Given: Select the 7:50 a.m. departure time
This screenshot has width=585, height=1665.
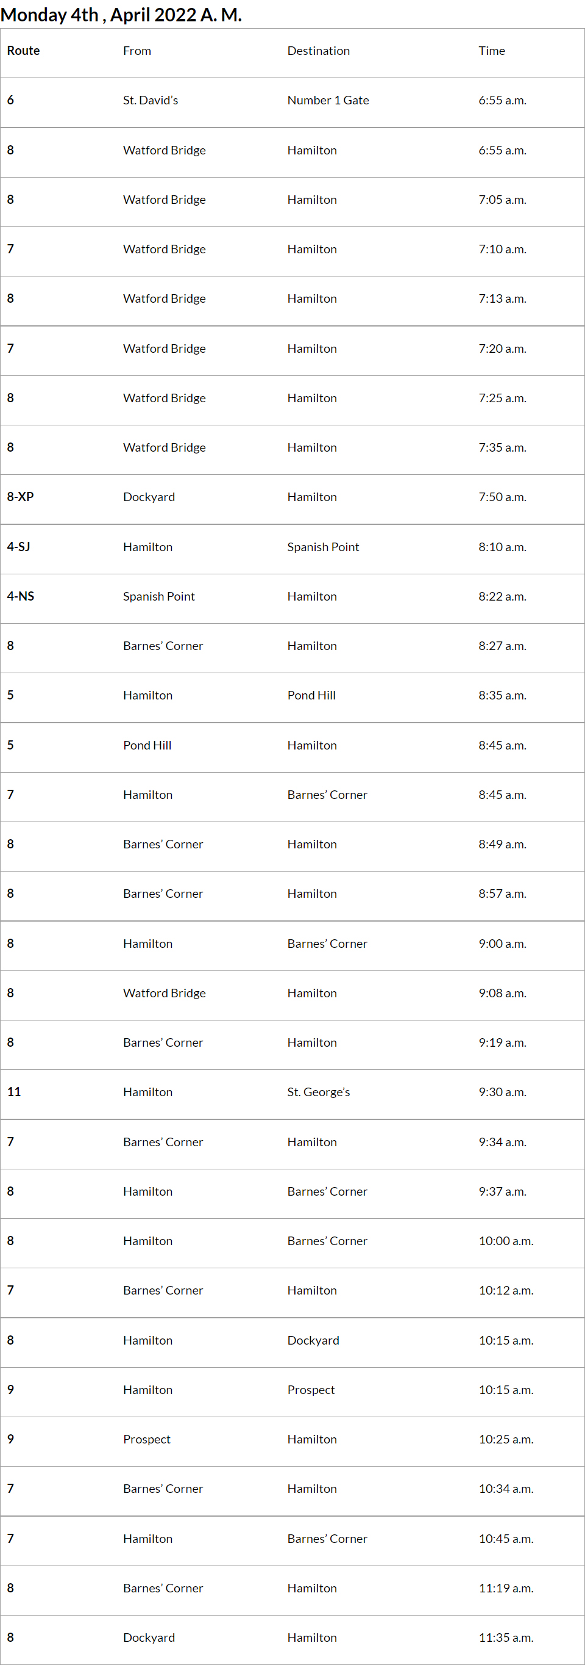Looking at the screenshot, I should click(x=503, y=497).
